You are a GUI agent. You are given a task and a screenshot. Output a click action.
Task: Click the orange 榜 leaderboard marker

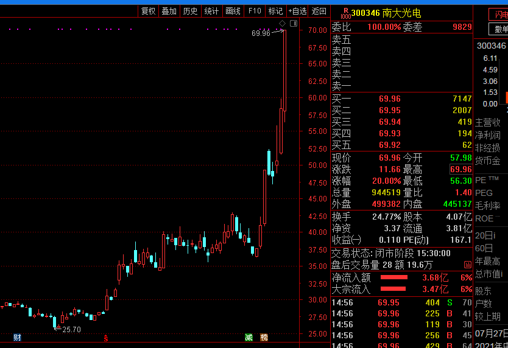pos(264,337)
